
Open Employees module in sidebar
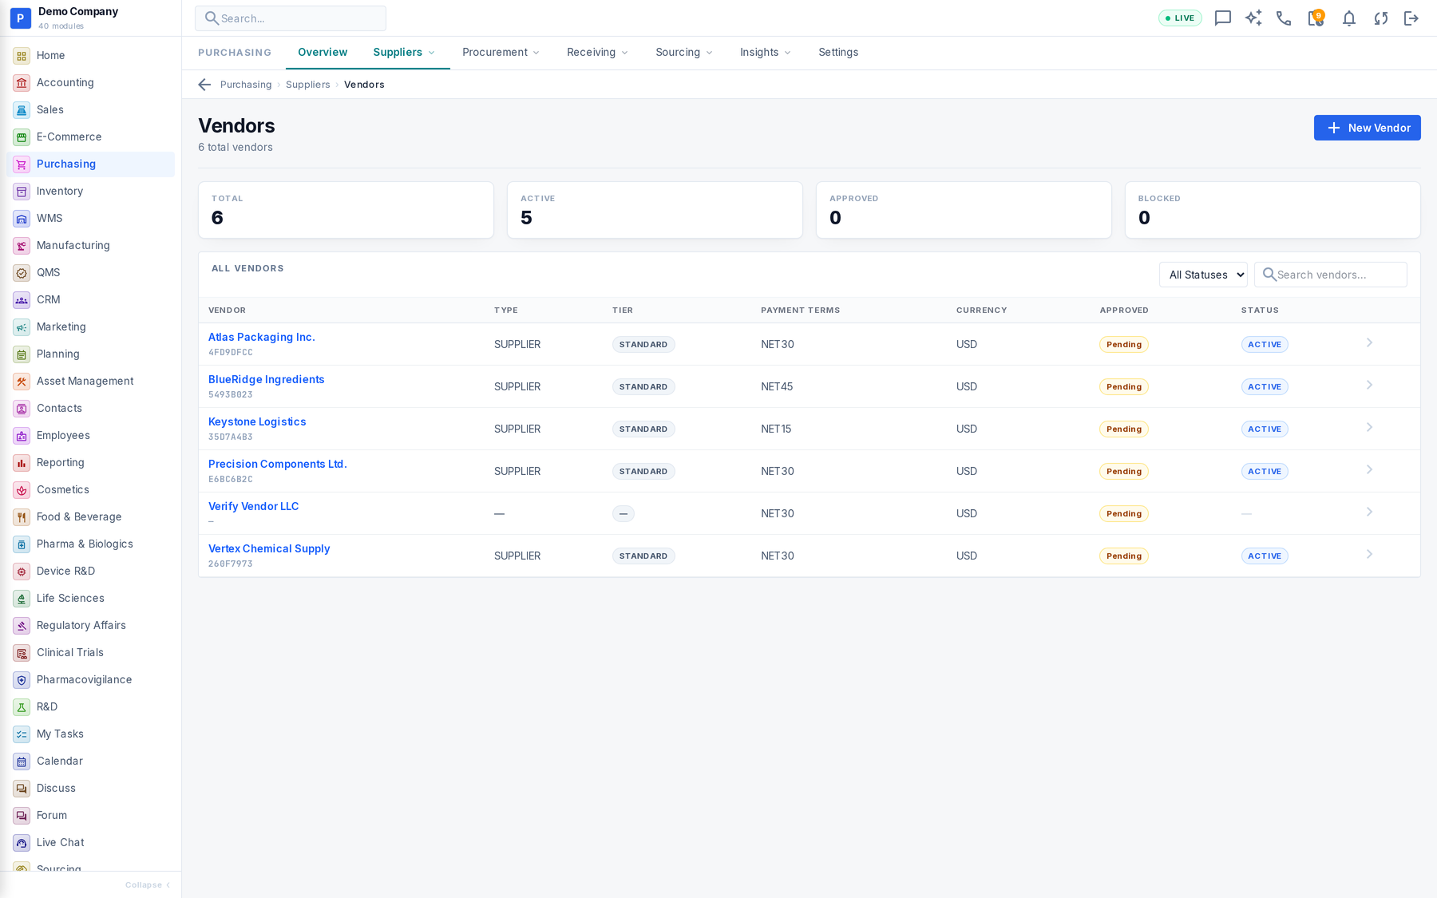(x=90, y=435)
